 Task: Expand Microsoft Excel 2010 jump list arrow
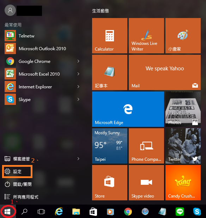pos(78,74)
